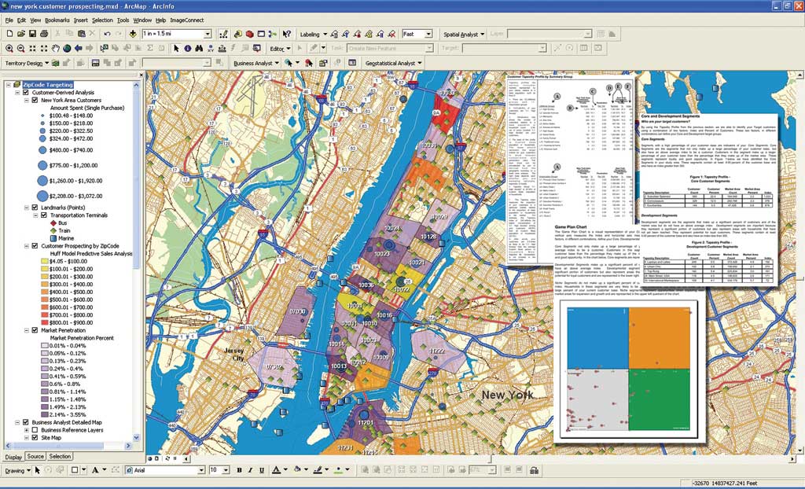Viewport: 805px width, 489px height.
Task: Toggle the Landmarks (Points) layer checkbox
Action: 35,208
